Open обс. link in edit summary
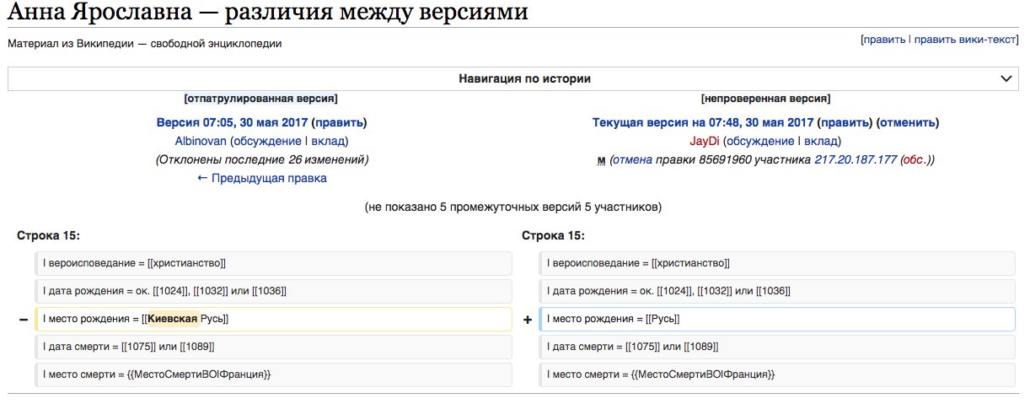Screen dimensions: 1030x404 (x=915, y=159)
